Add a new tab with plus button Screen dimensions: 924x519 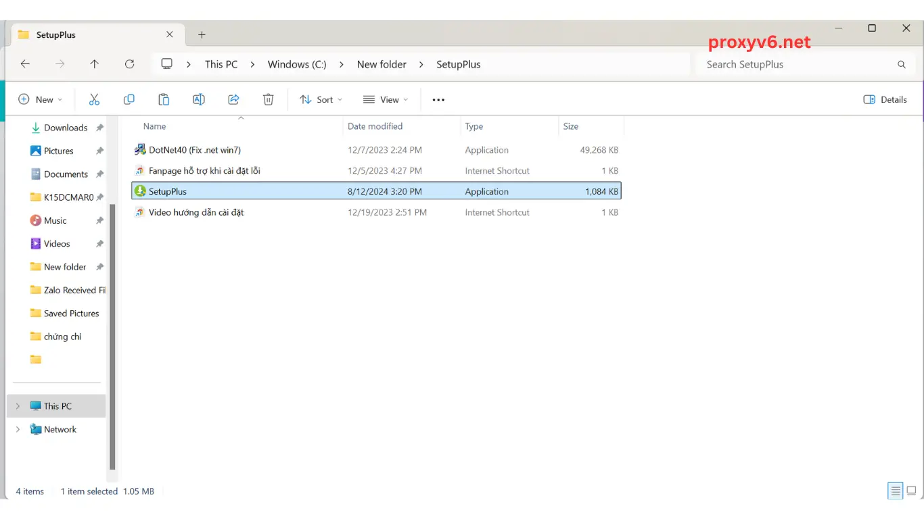(x=202, y=34)
